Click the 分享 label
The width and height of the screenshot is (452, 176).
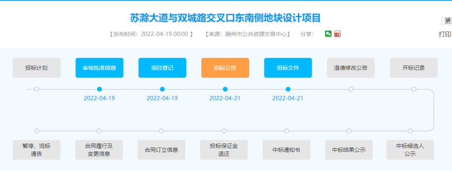click(x=307, y=34)
